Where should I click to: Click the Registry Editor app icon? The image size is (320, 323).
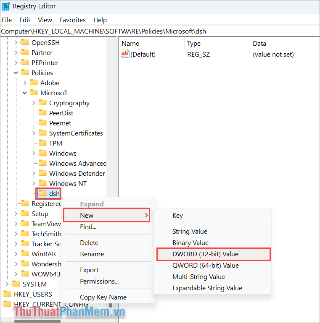click(x=5, y=6)
